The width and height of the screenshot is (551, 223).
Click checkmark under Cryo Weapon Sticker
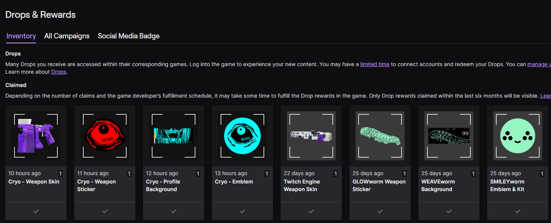coord(105,211)
